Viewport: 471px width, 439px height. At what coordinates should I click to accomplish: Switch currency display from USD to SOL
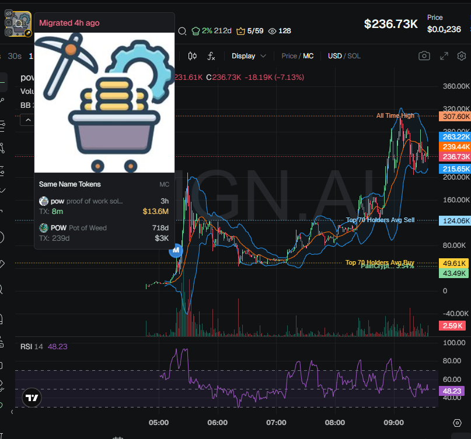[354, 56]
